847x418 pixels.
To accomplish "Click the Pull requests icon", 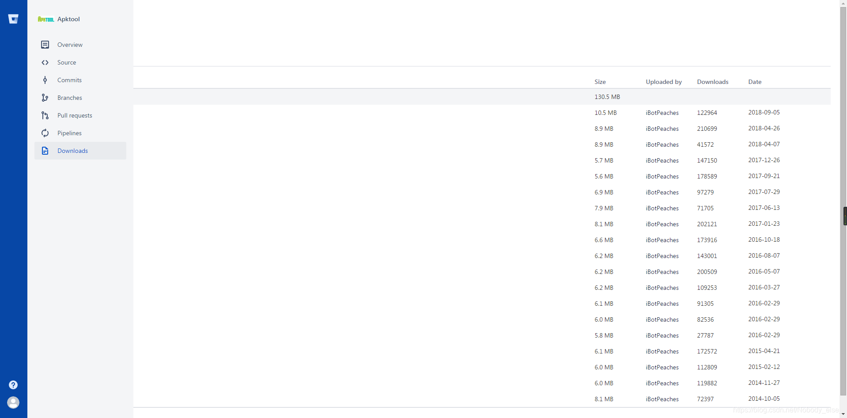I will tap(45, 115).
